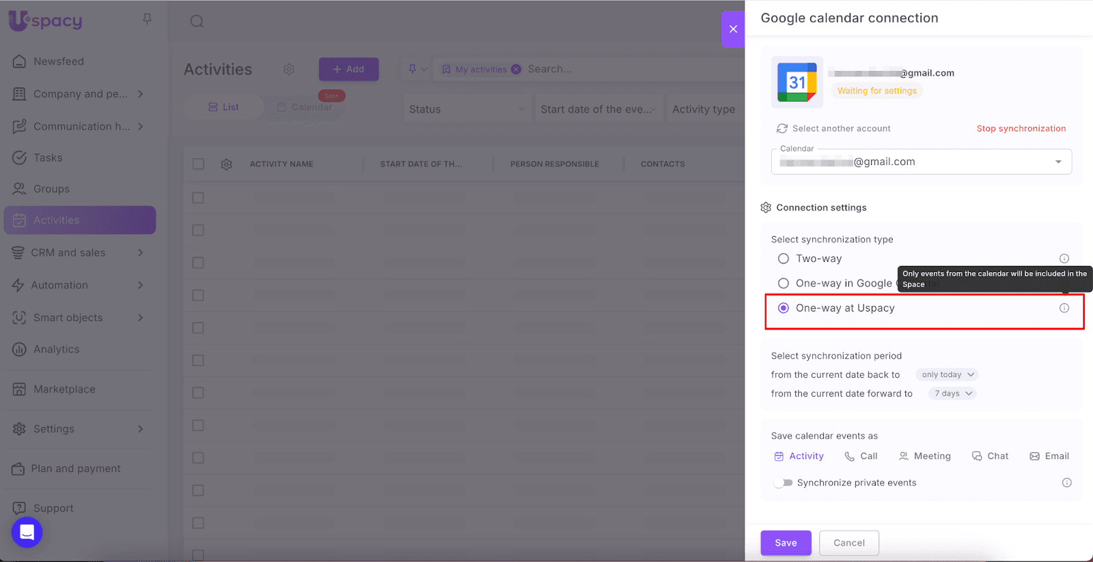Click the Save button
Screen dimensions: 1093x562
coord(786,543)
